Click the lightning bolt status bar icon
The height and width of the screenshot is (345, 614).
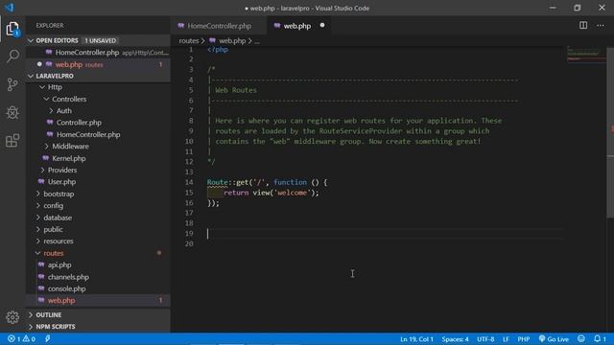click(x=48, y=338)
